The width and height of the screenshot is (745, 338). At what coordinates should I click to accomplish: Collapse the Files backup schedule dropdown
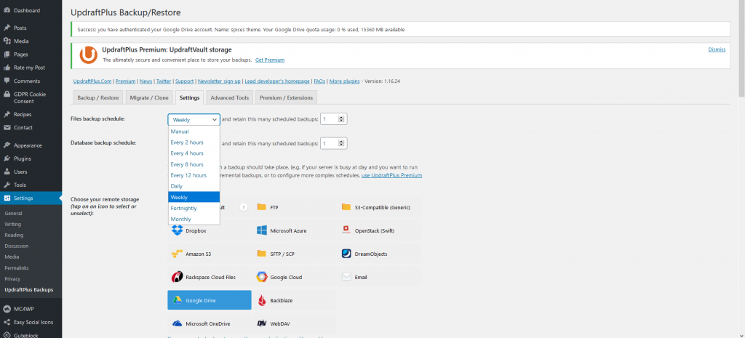coord(194,120)
